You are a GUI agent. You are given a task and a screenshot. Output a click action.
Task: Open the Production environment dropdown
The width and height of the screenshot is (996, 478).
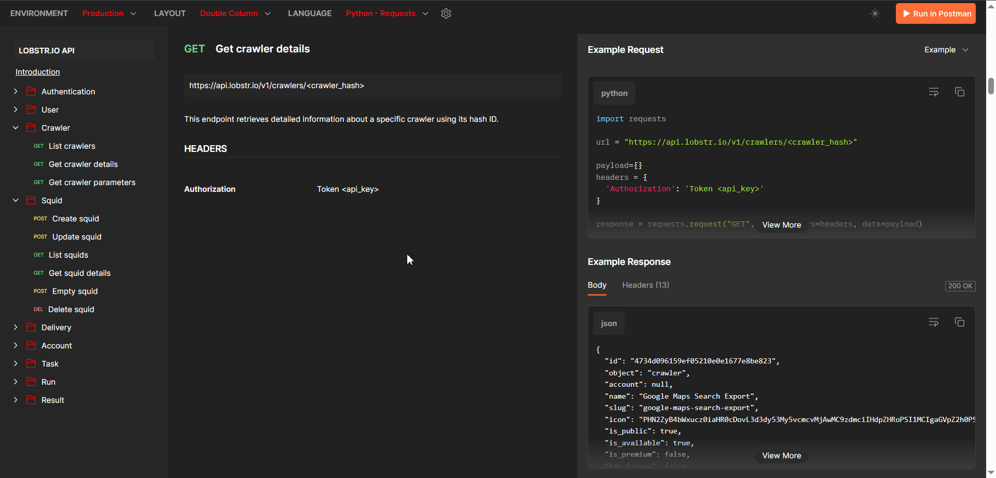click(x=109, y=13)
